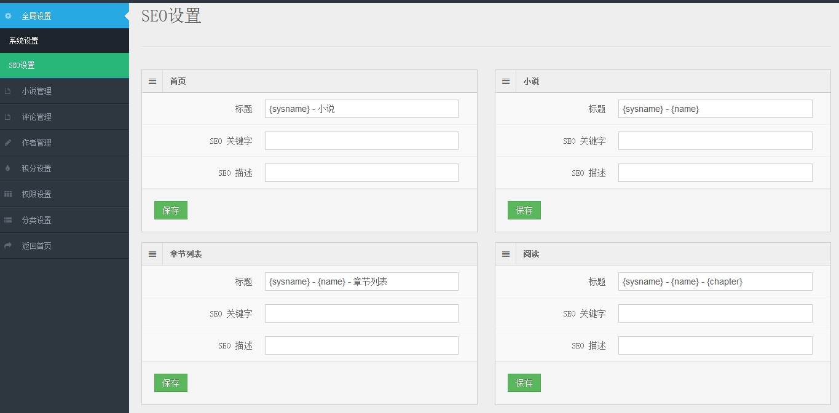Click the table icon beside 权限设置
This screenshot has width=839, height=413.
(x=8, y=194)
